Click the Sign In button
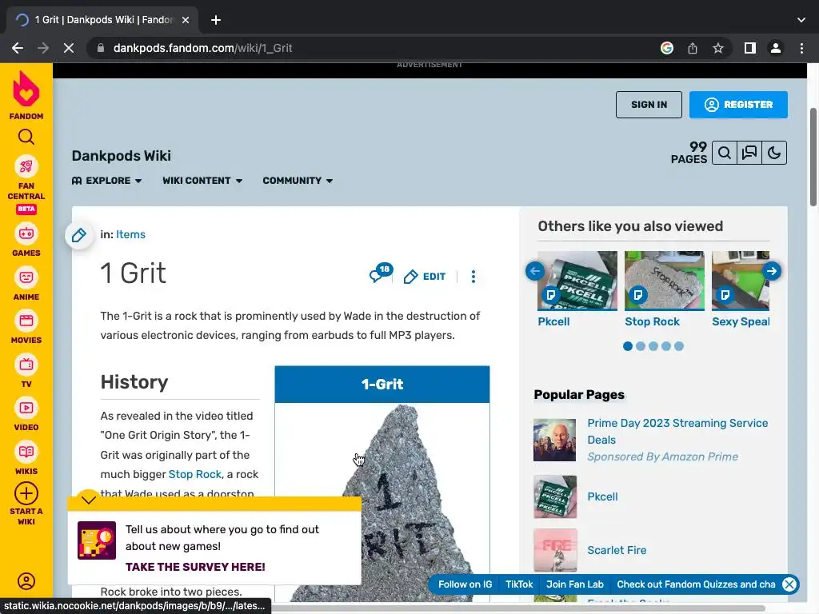Image resolution: width=819 pixels, height=614 pixels. coord(649,105)
